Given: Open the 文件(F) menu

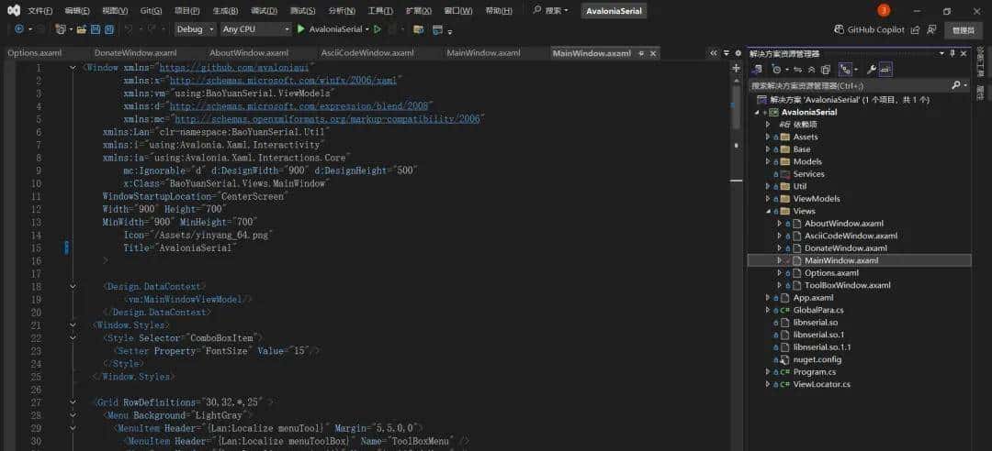Looking at the screenshot, I should tap(40, 11).
